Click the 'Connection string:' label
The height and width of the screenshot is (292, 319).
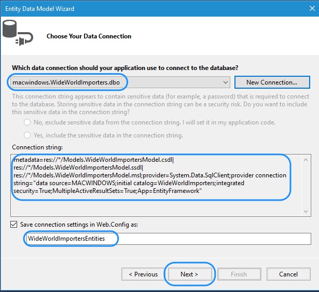(x=37, y=147)
